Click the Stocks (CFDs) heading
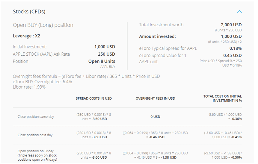The image size is (258, 164). click(x=29, y=11)
